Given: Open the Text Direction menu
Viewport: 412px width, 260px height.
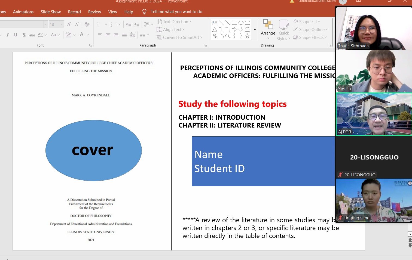Looking at the screenshot, I should pos(174,21).
